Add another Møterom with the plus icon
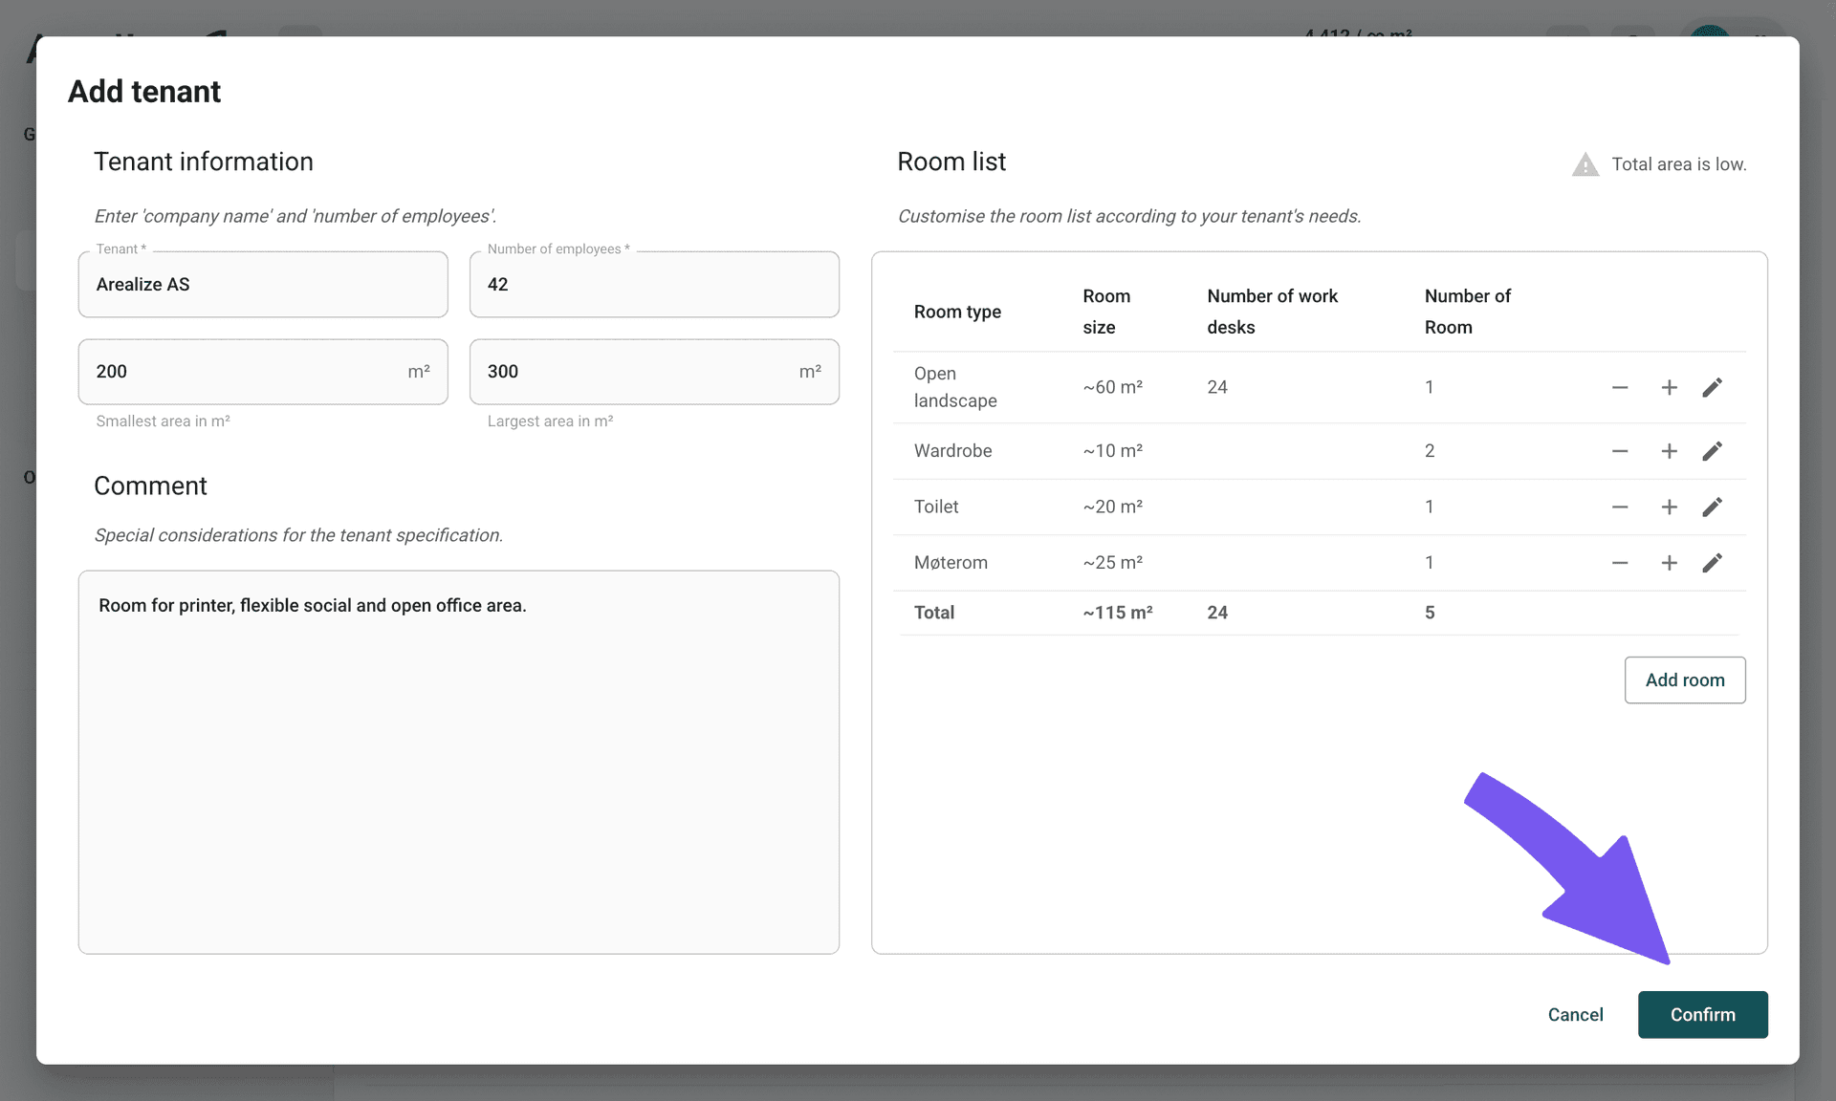 (x=1669, y=563)
